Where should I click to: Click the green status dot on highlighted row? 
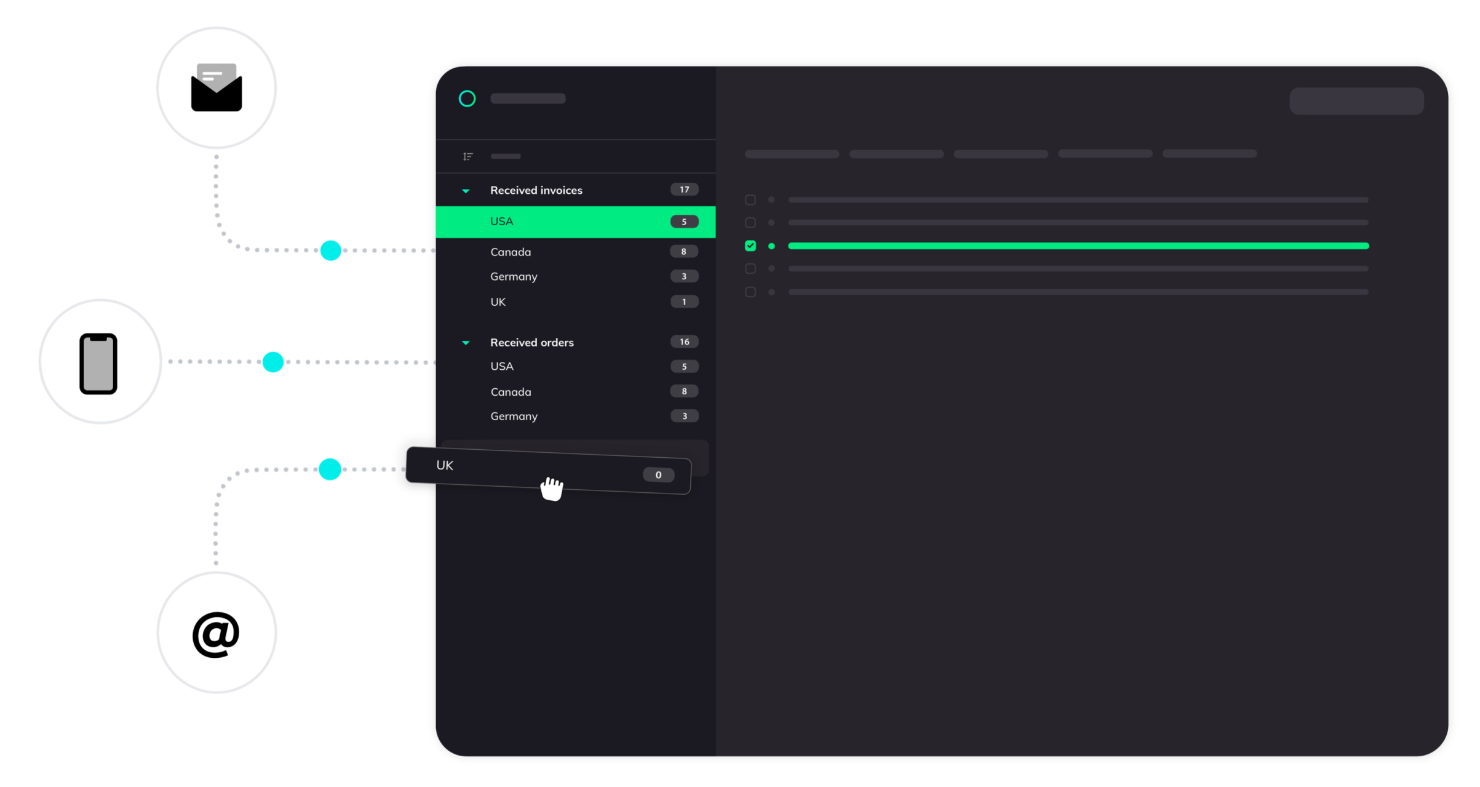[771, 246]
